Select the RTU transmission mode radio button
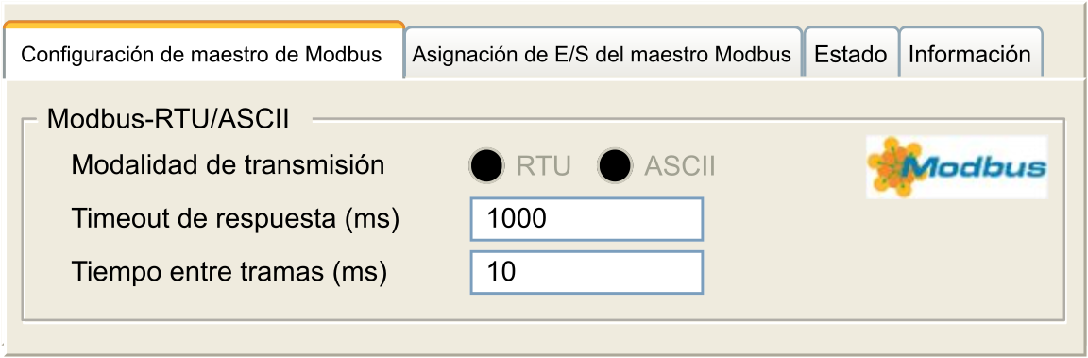Screen dimensions: 1088x358 [x=486, y=166]
